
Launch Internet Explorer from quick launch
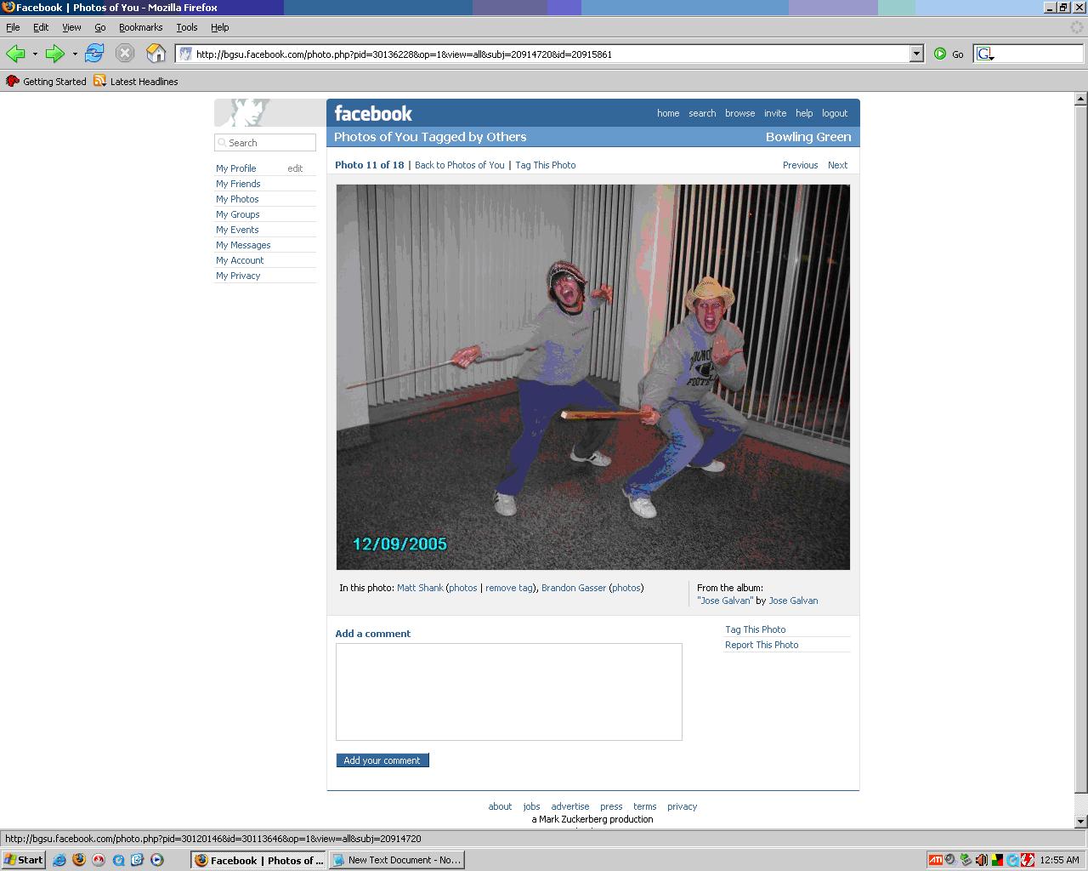click(x=59, y=860)
